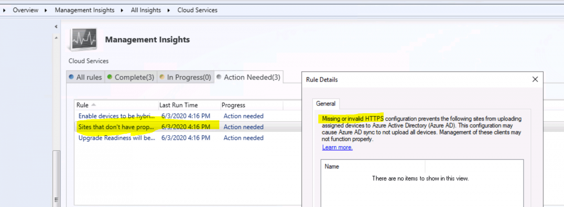Expand breadcrumb arrow before All Insights
The height and width of the screenshot is (207, 564).
pos(122,10)
